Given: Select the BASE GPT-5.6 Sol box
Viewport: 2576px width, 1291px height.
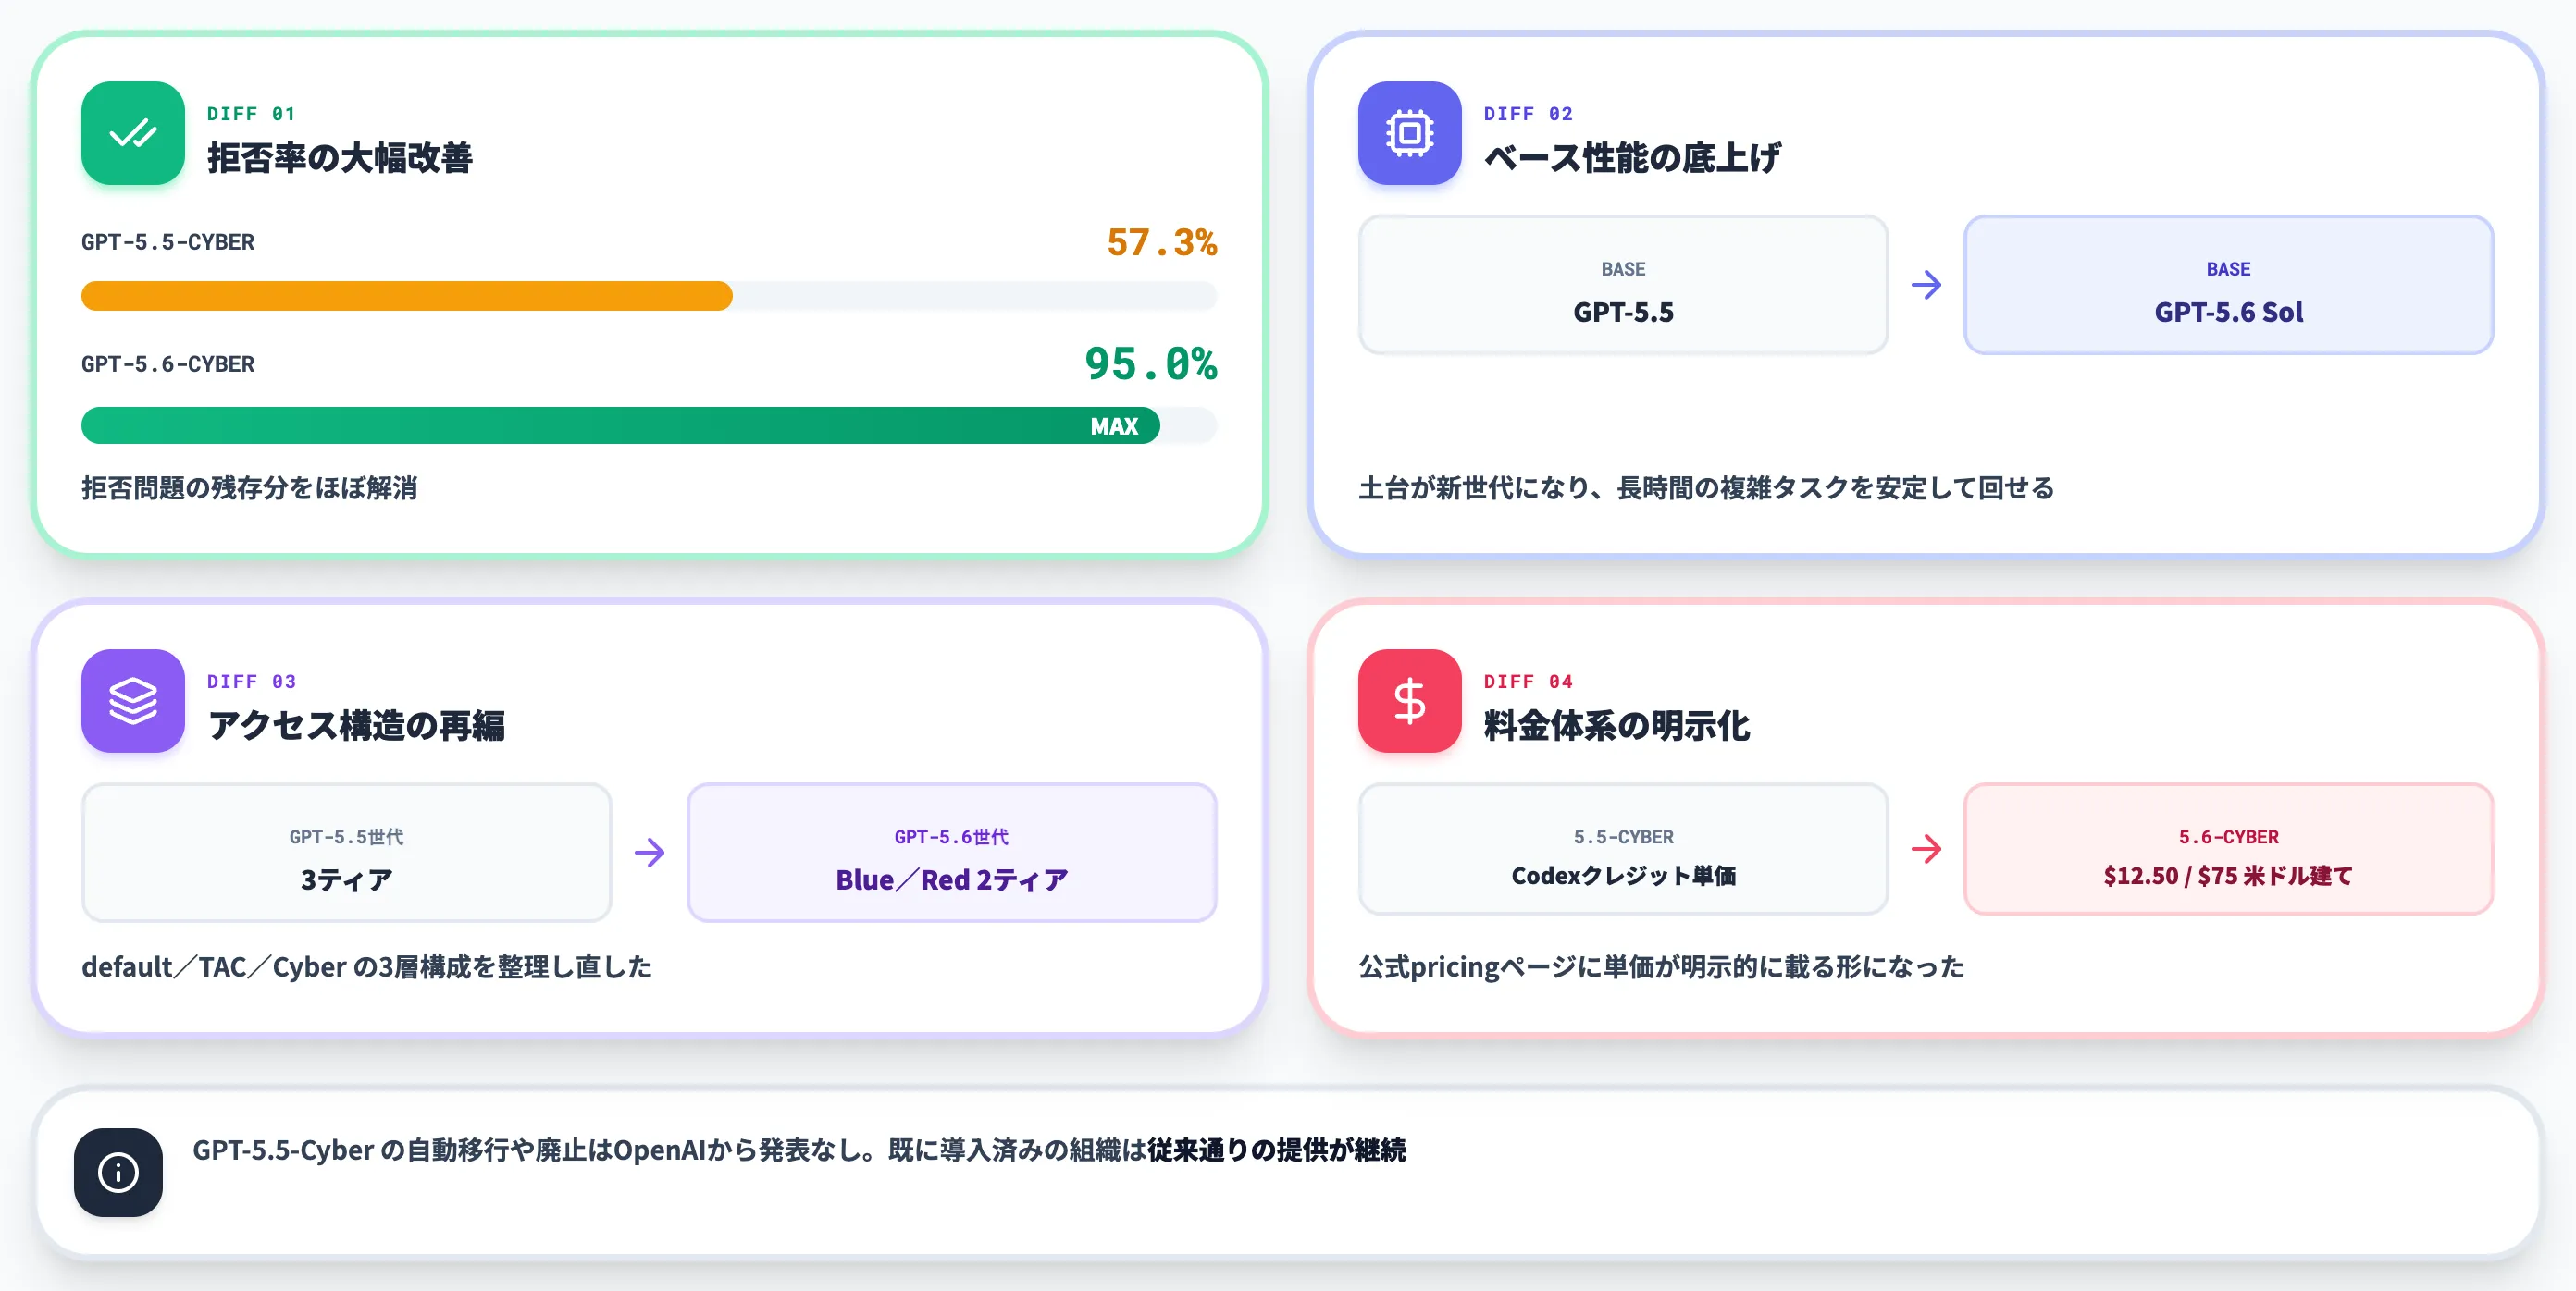Looking at the screenshot, I should pos(2228,285).
